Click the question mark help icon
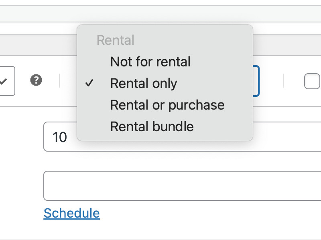Viewport: 321px width, 240px height. coord(36,81)
